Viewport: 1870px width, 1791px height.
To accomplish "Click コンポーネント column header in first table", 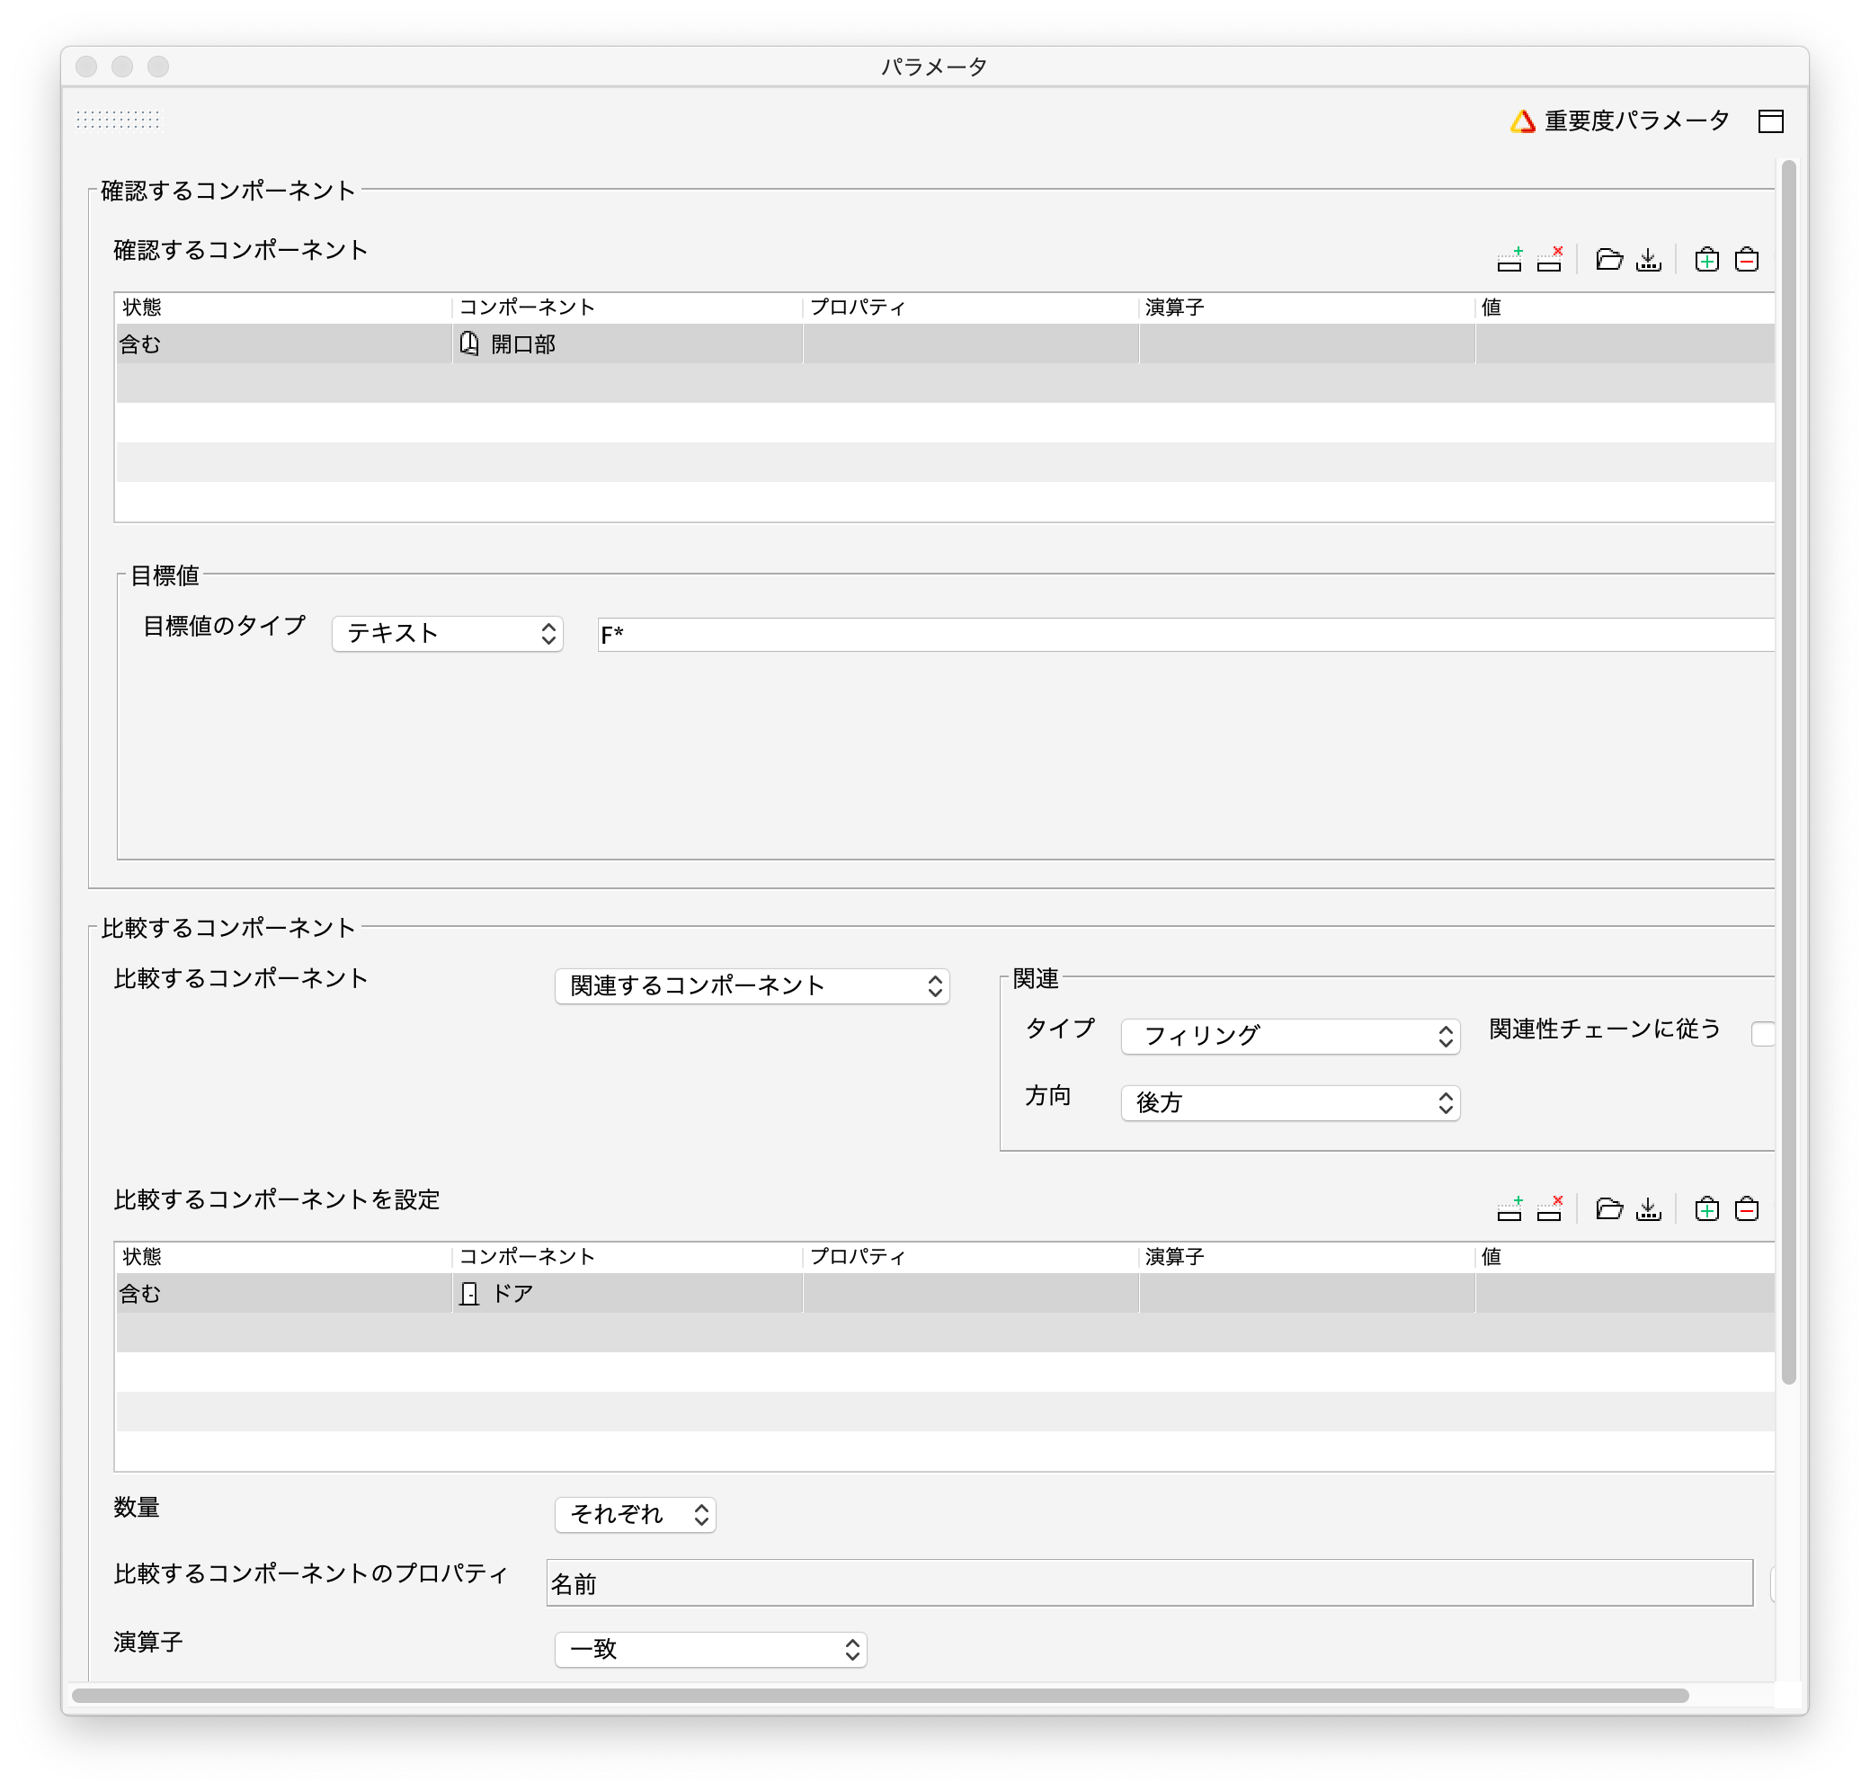I will pos(627,307).
